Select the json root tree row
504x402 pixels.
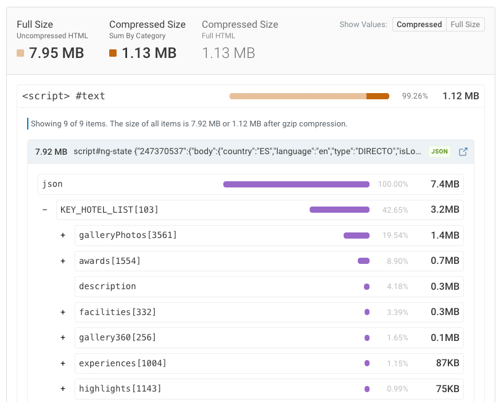(x=123, y=184)
